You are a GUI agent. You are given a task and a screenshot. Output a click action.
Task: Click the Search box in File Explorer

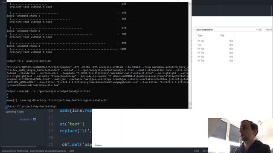click(x=269, y=30)
